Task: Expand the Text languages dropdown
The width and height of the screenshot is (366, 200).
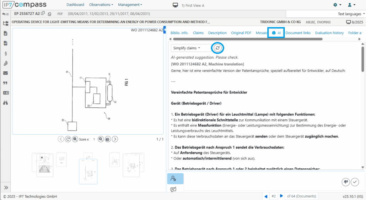Action: pos(351,14)
